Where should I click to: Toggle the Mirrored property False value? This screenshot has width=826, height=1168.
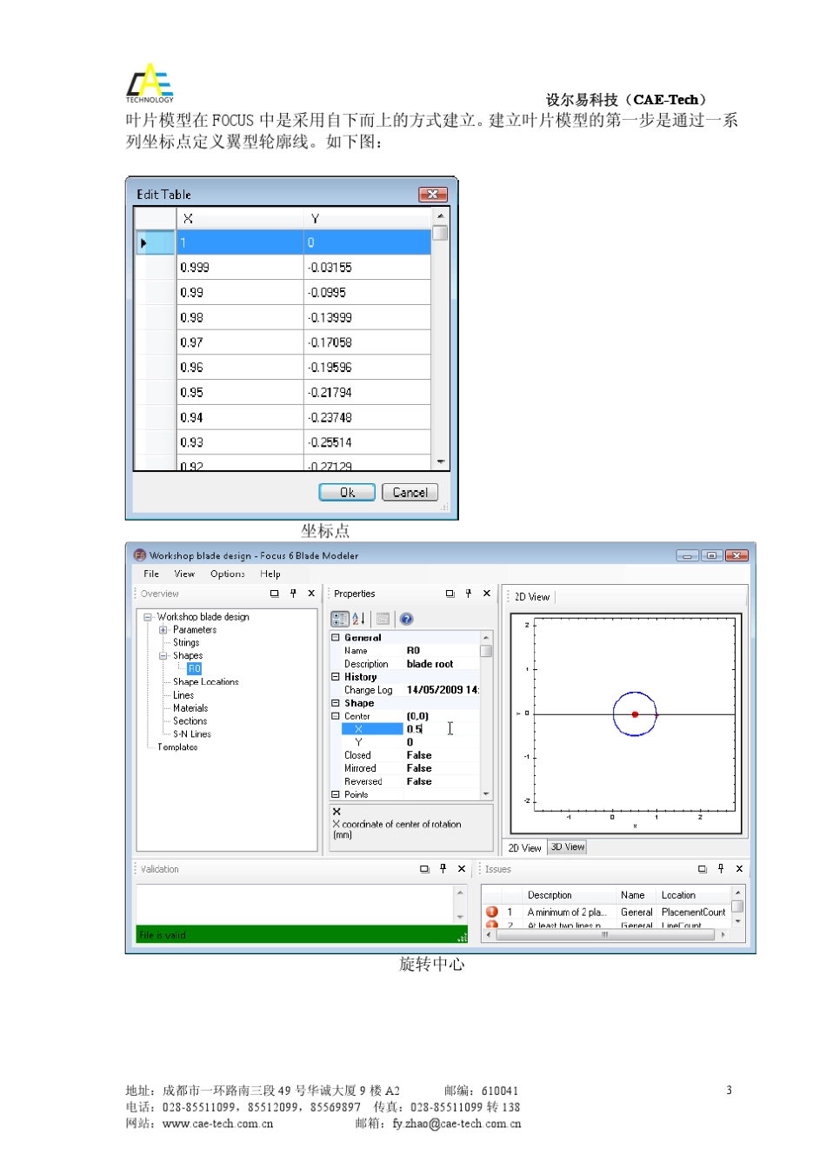coord(419,768)
